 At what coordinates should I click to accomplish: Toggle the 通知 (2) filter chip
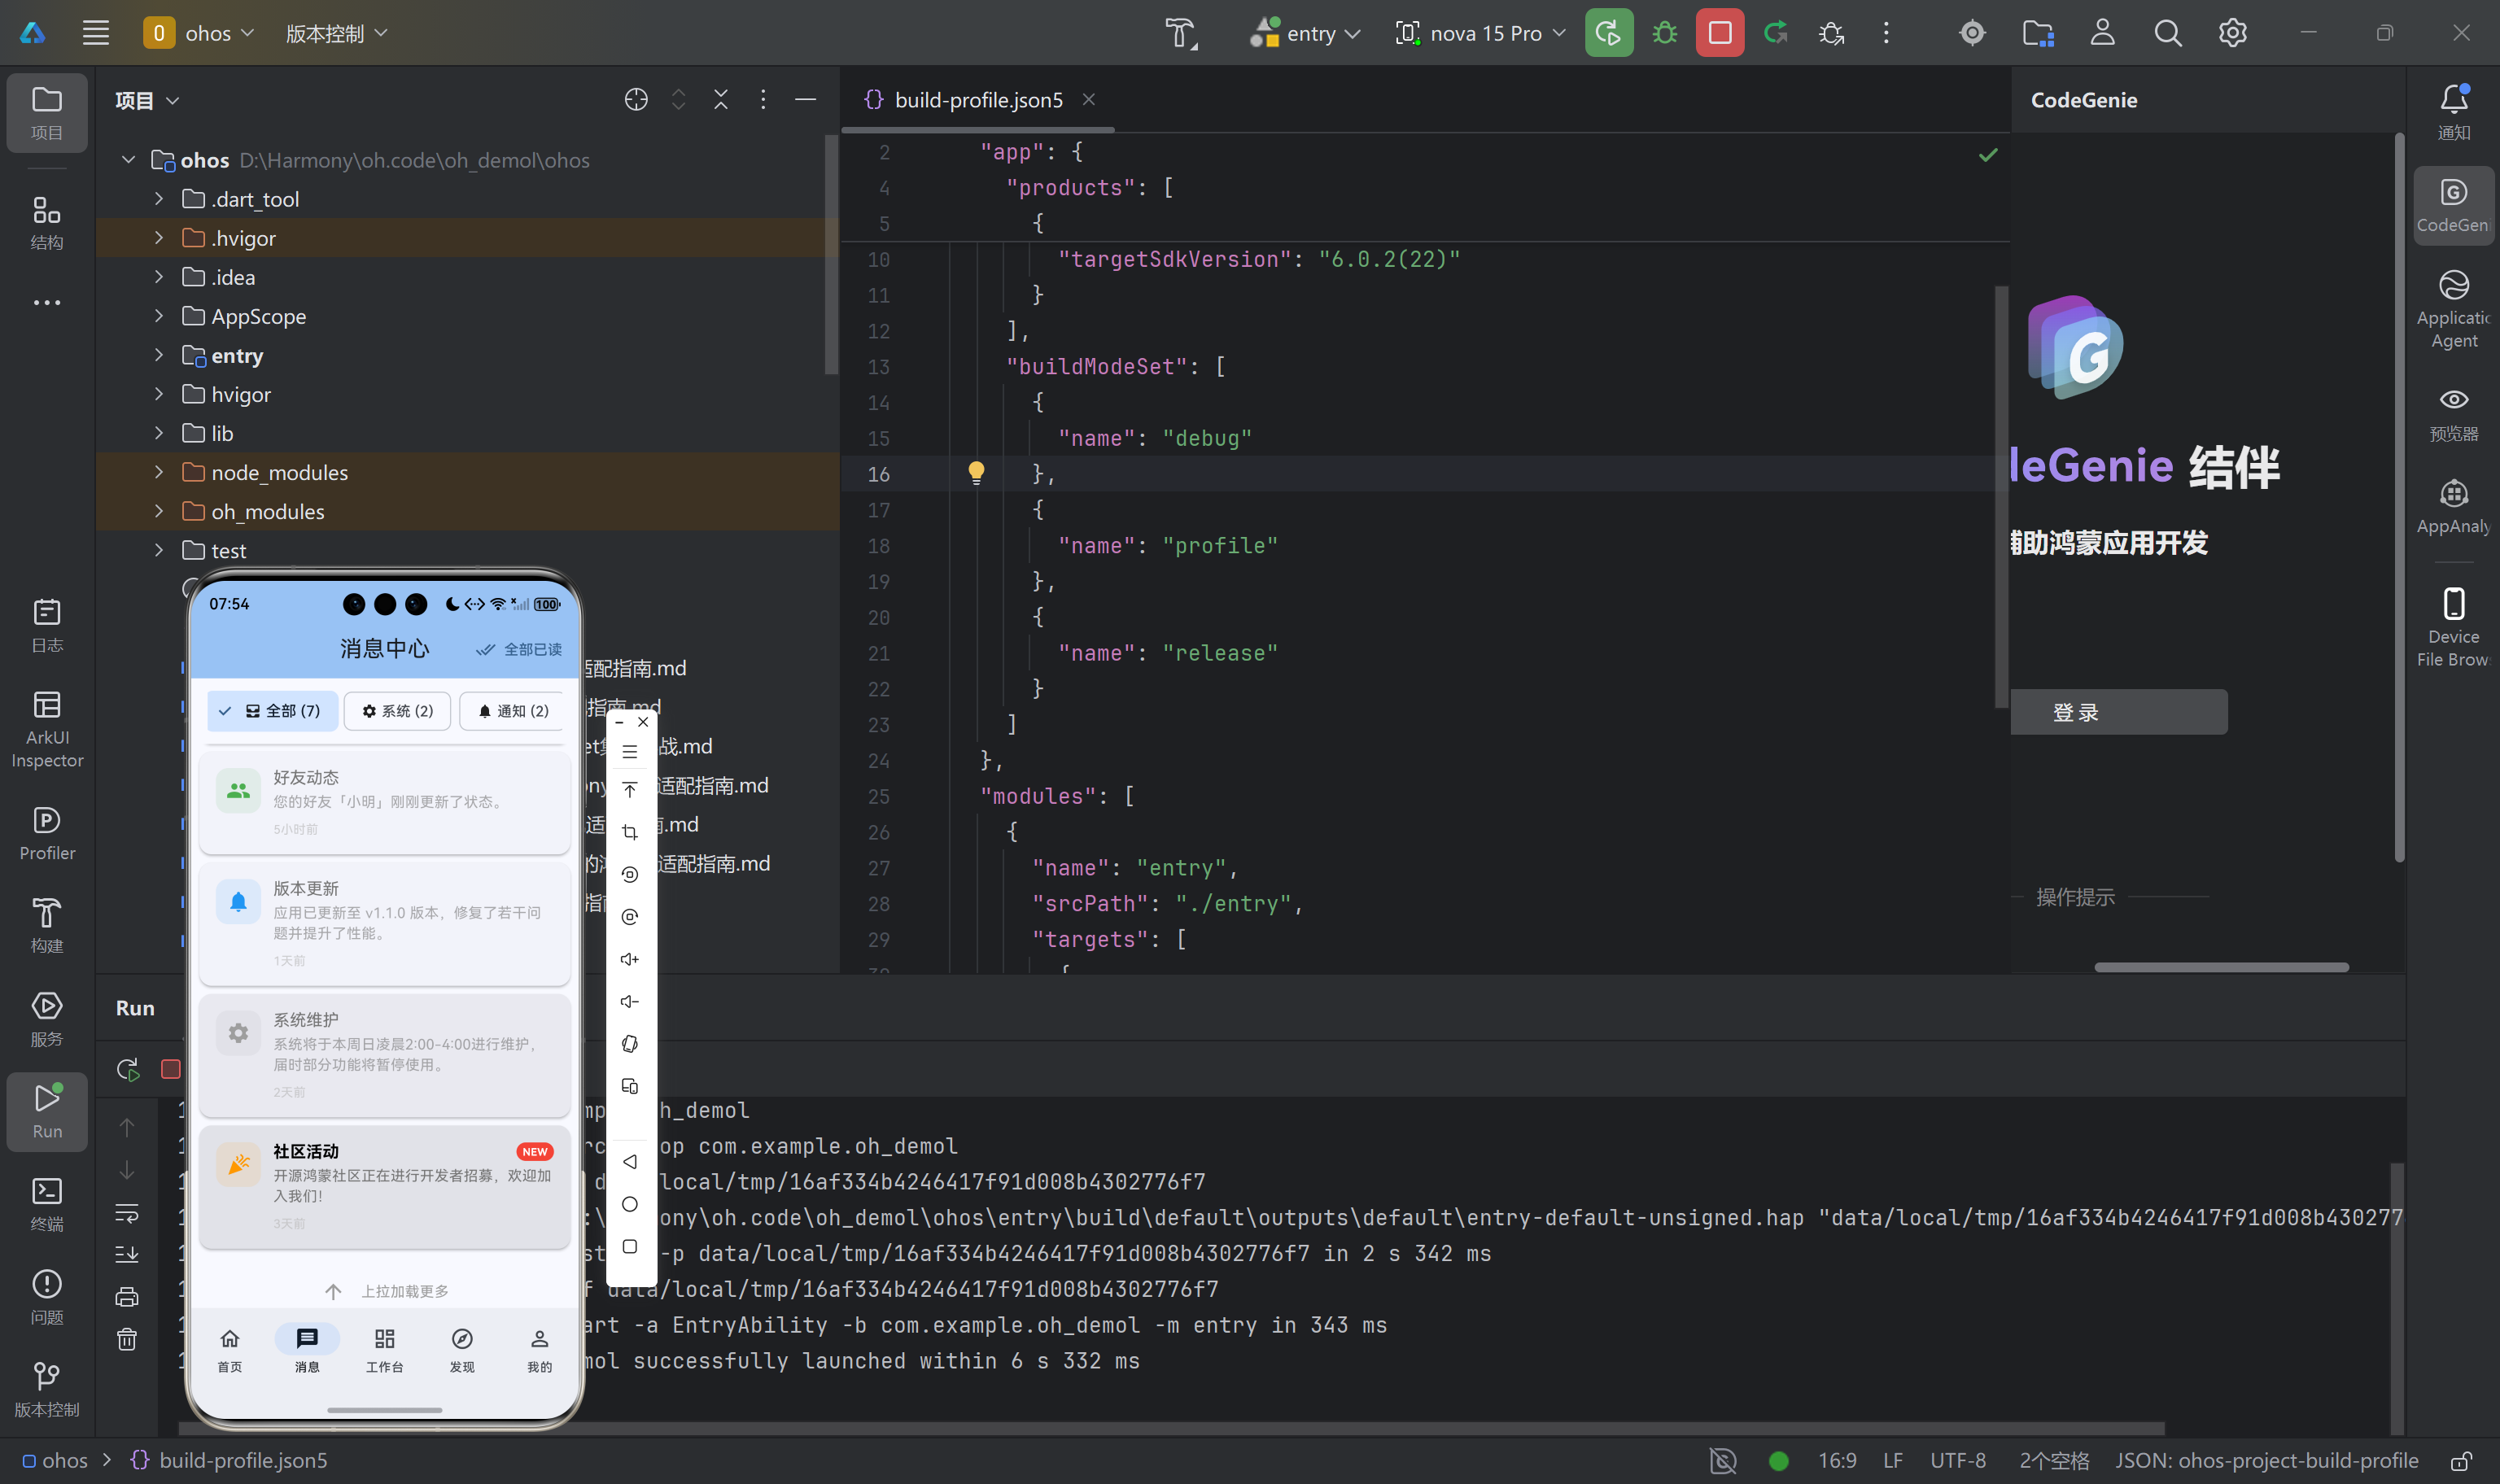(513, 710)
